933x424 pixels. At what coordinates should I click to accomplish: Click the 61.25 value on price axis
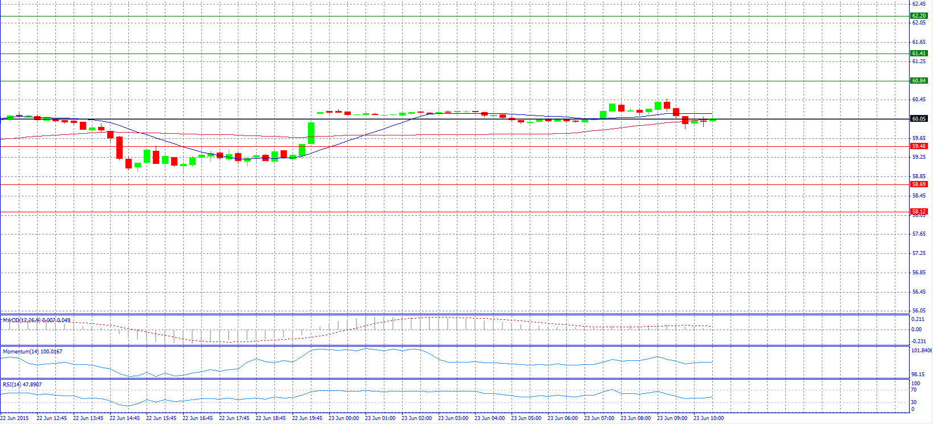919,61
